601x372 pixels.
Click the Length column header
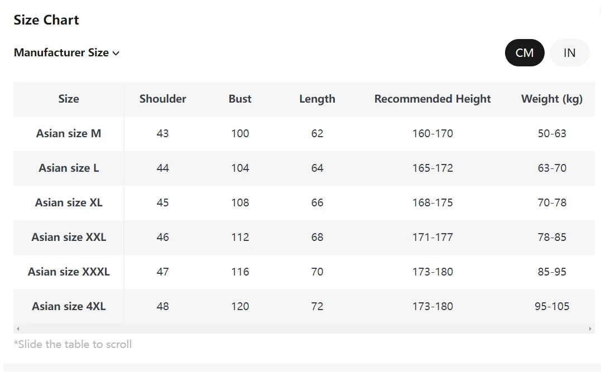[x=317, y=99]
